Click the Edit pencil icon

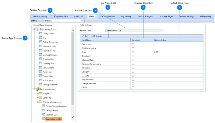click(x=83, y=36)
